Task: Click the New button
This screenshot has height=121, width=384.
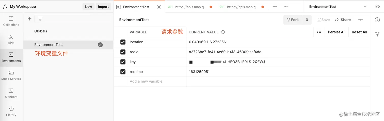Action: [88, 7]
